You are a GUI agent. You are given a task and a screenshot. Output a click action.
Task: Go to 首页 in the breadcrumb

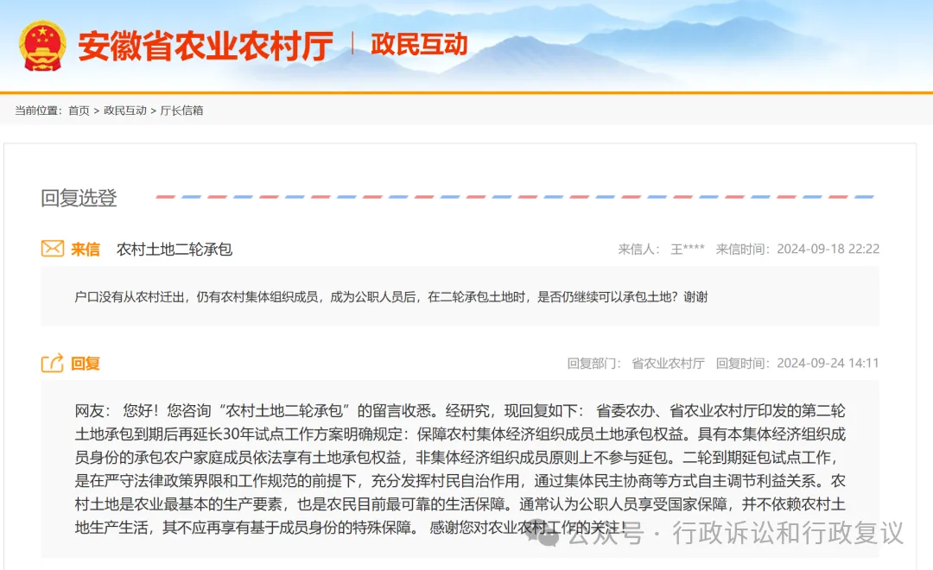79,111
